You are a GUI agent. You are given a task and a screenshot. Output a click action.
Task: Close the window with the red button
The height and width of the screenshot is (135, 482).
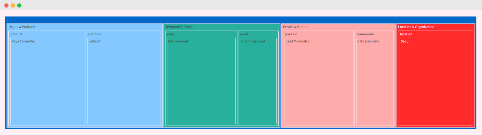6,5
